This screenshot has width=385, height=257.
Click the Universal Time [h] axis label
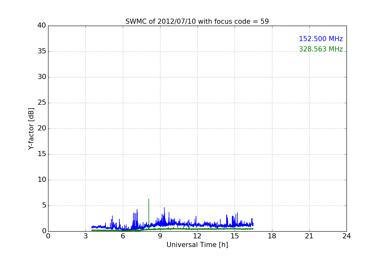coord(197,245)
